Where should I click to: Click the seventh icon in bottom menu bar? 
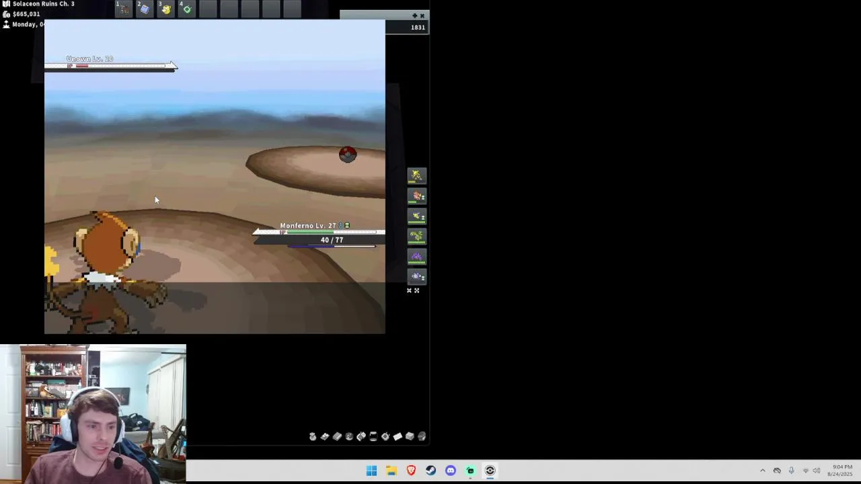(x=385, y=436)
